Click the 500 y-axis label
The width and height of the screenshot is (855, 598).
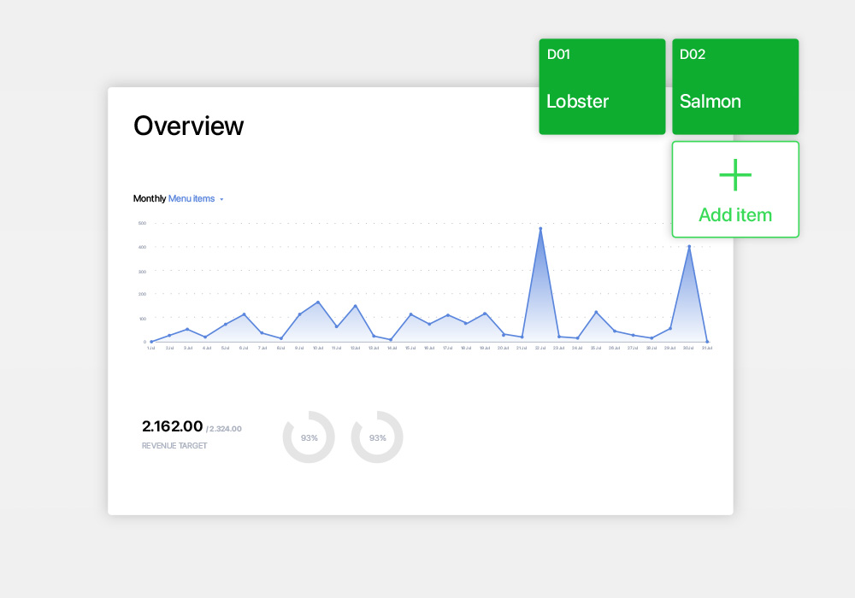142,223
